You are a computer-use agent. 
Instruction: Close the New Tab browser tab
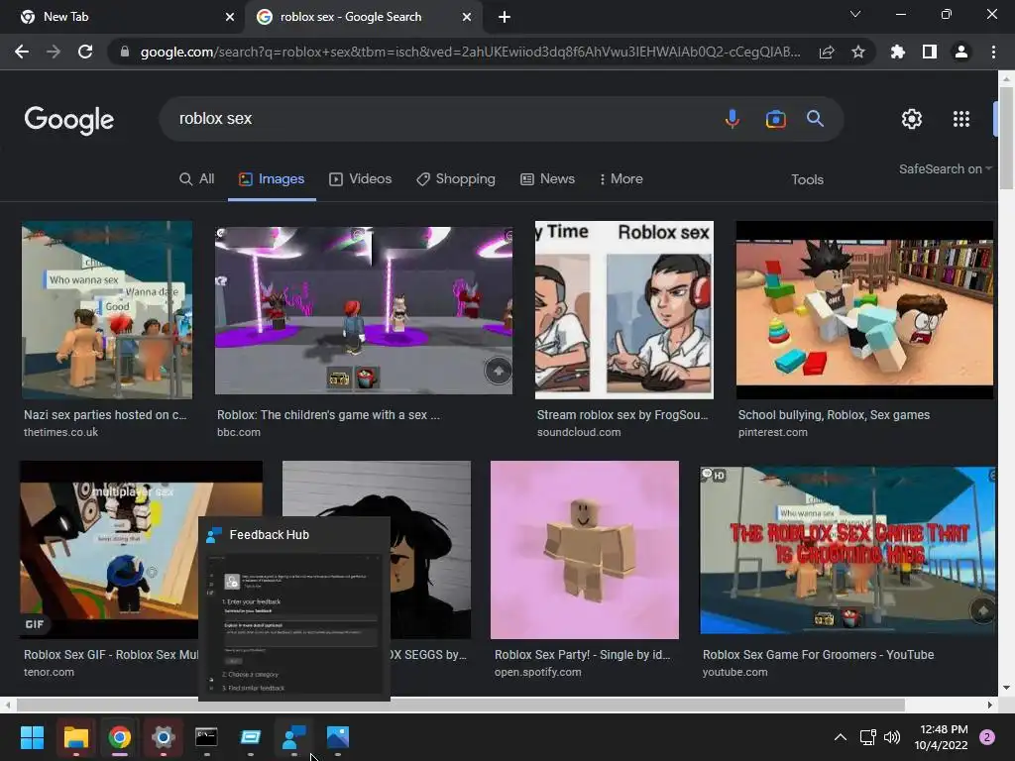230,17
